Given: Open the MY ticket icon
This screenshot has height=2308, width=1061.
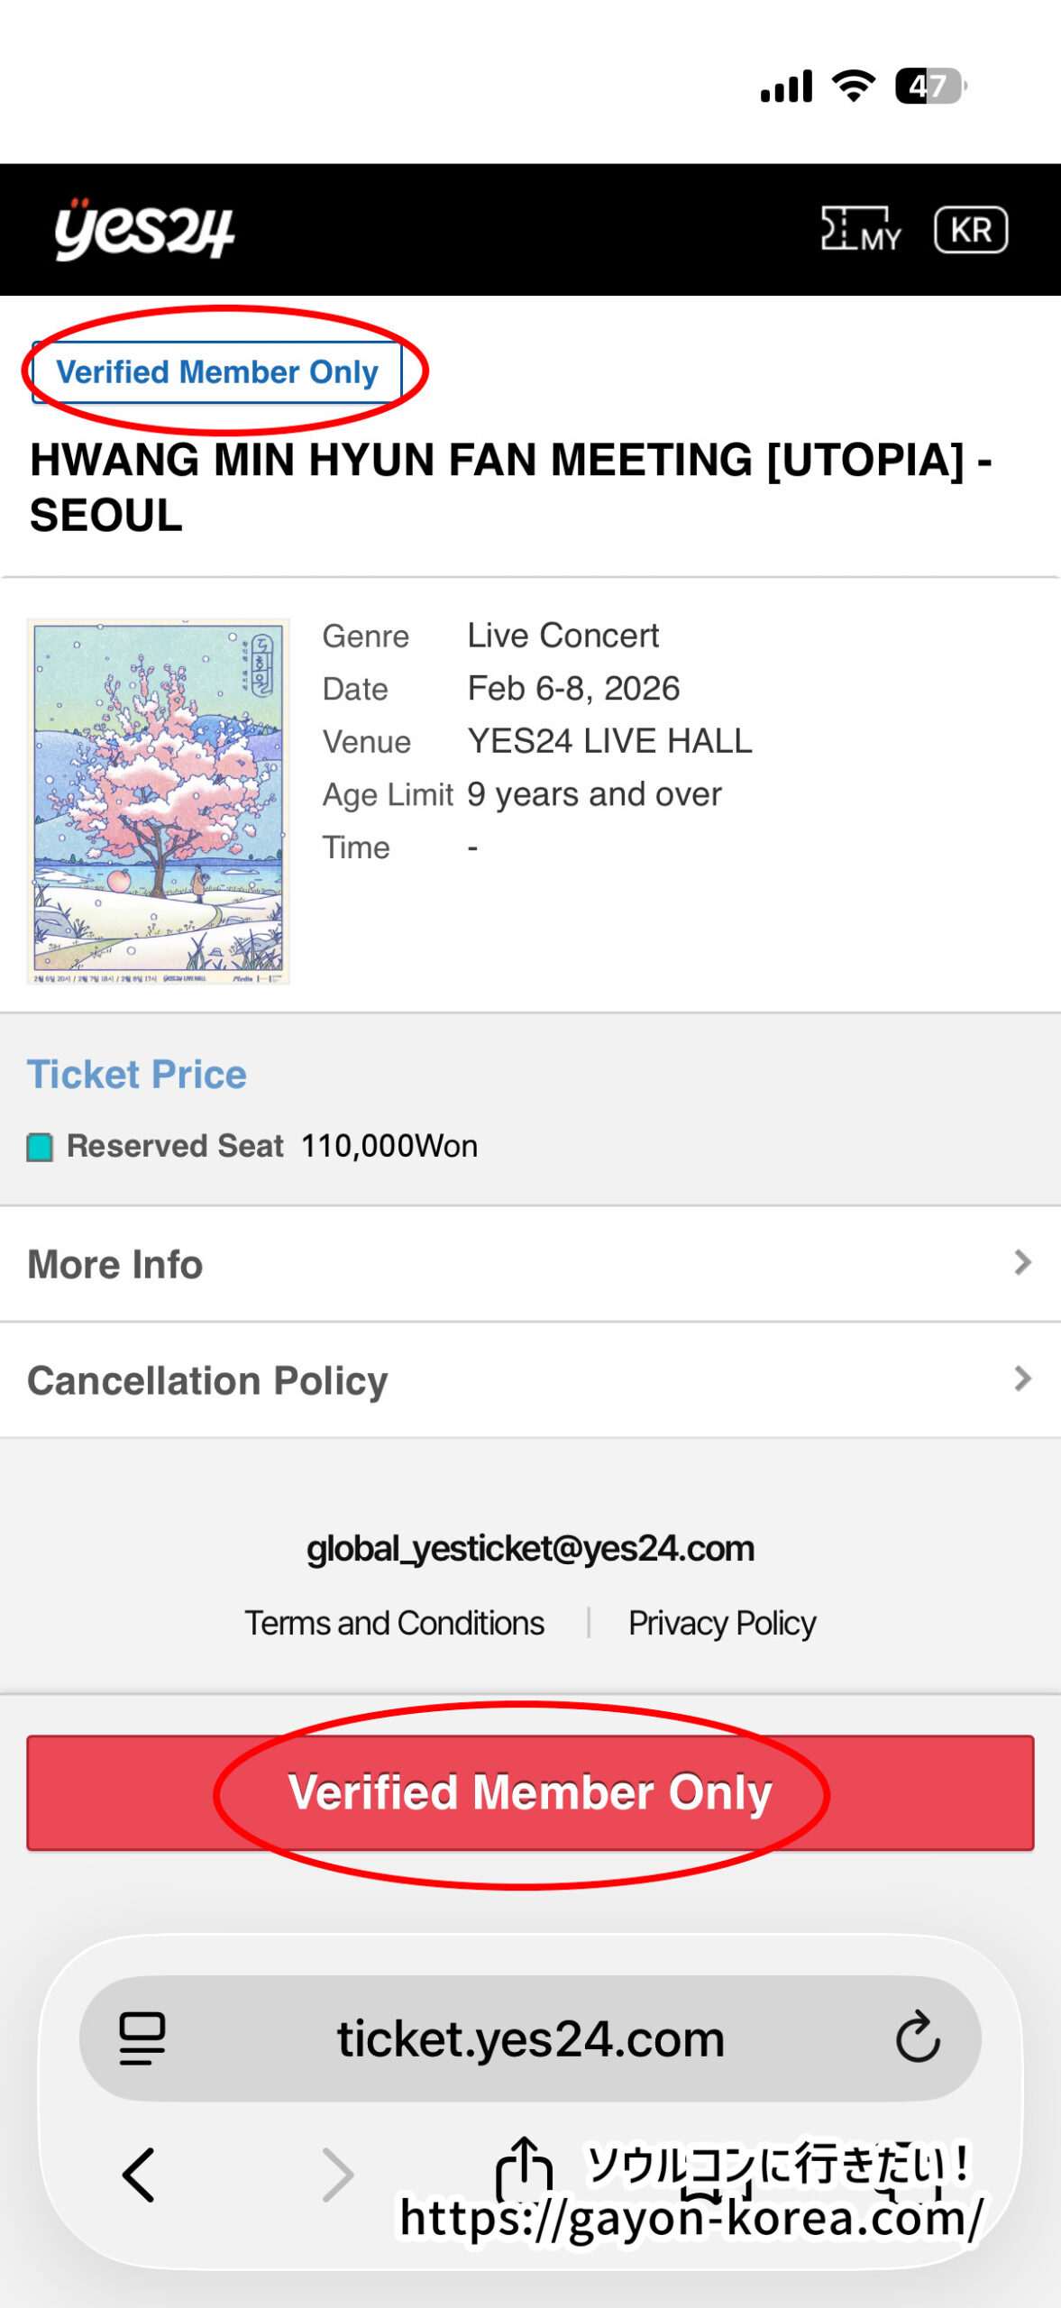Looking at the screenshot, I should coord(860,230).
